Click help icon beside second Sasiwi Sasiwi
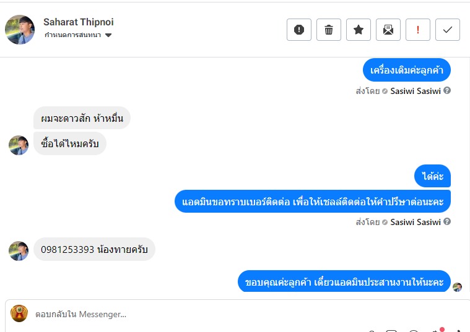 pos(447,221)
